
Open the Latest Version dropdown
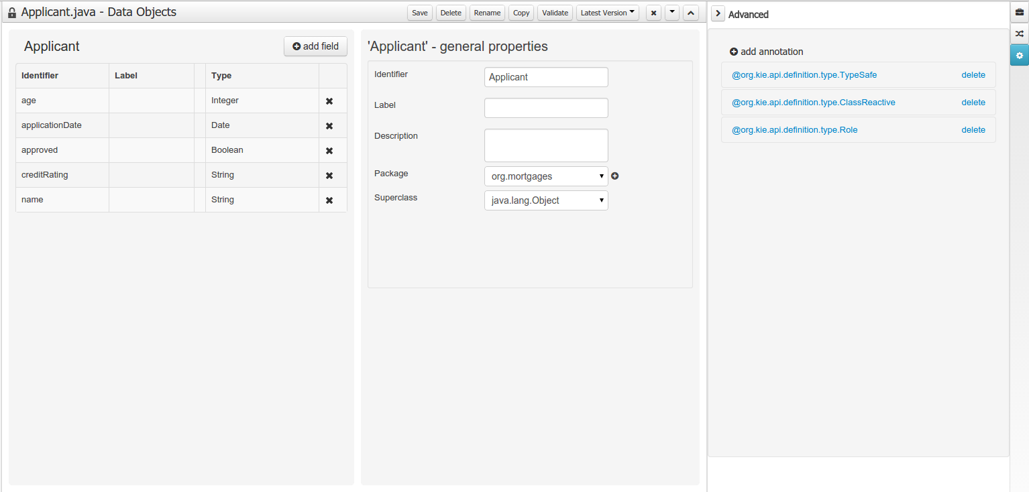[x=607, y=13]
